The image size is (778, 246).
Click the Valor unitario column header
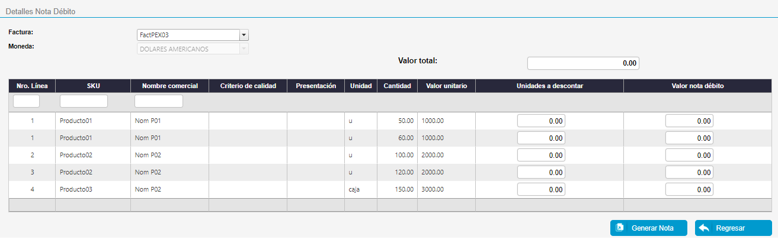coord(446,86)
